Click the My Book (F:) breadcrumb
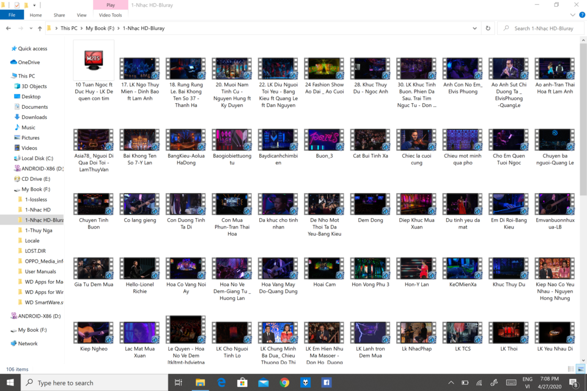Image resolution: width=587 pixels, height=391 pixels. [100, 28]
